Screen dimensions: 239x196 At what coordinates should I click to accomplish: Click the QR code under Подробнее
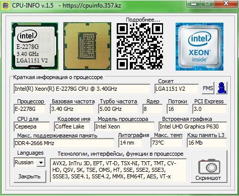click(x=140, y=46)
